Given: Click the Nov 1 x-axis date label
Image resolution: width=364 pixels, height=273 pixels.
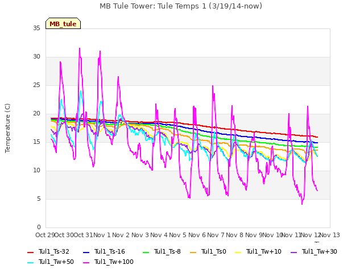Looking at the screenshot, I should pos(102,235).
